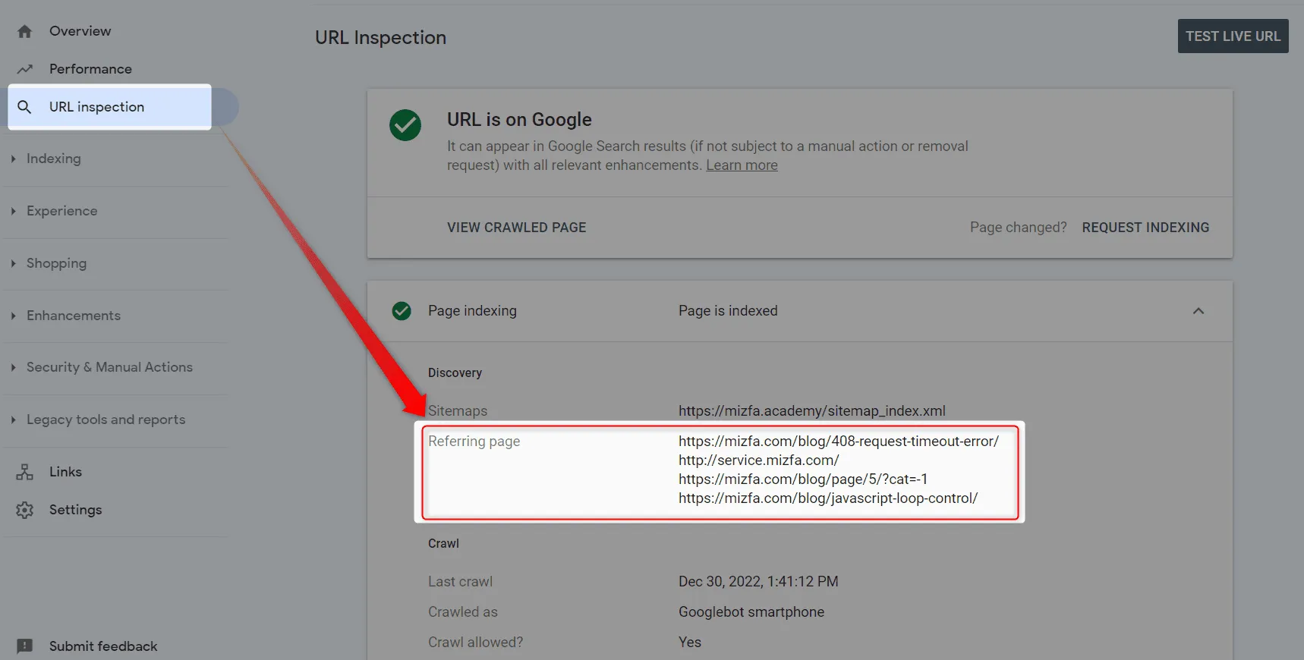This screenshot has width=1304, height=660.
Task: Click the Performance trend-line icon
Action: (x=25, y=69)
